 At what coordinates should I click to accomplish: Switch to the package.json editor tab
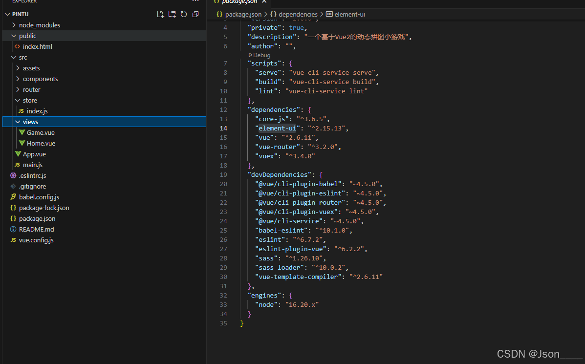[x=239, y=2]
